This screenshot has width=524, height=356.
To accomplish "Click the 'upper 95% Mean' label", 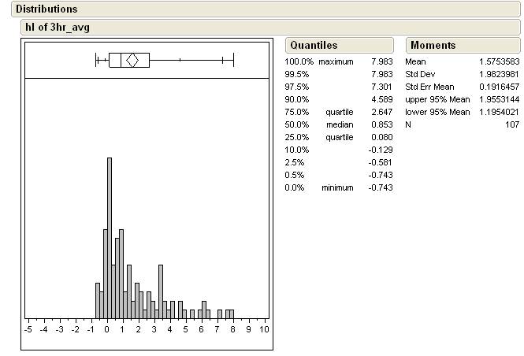I will (x=437, y=99).
